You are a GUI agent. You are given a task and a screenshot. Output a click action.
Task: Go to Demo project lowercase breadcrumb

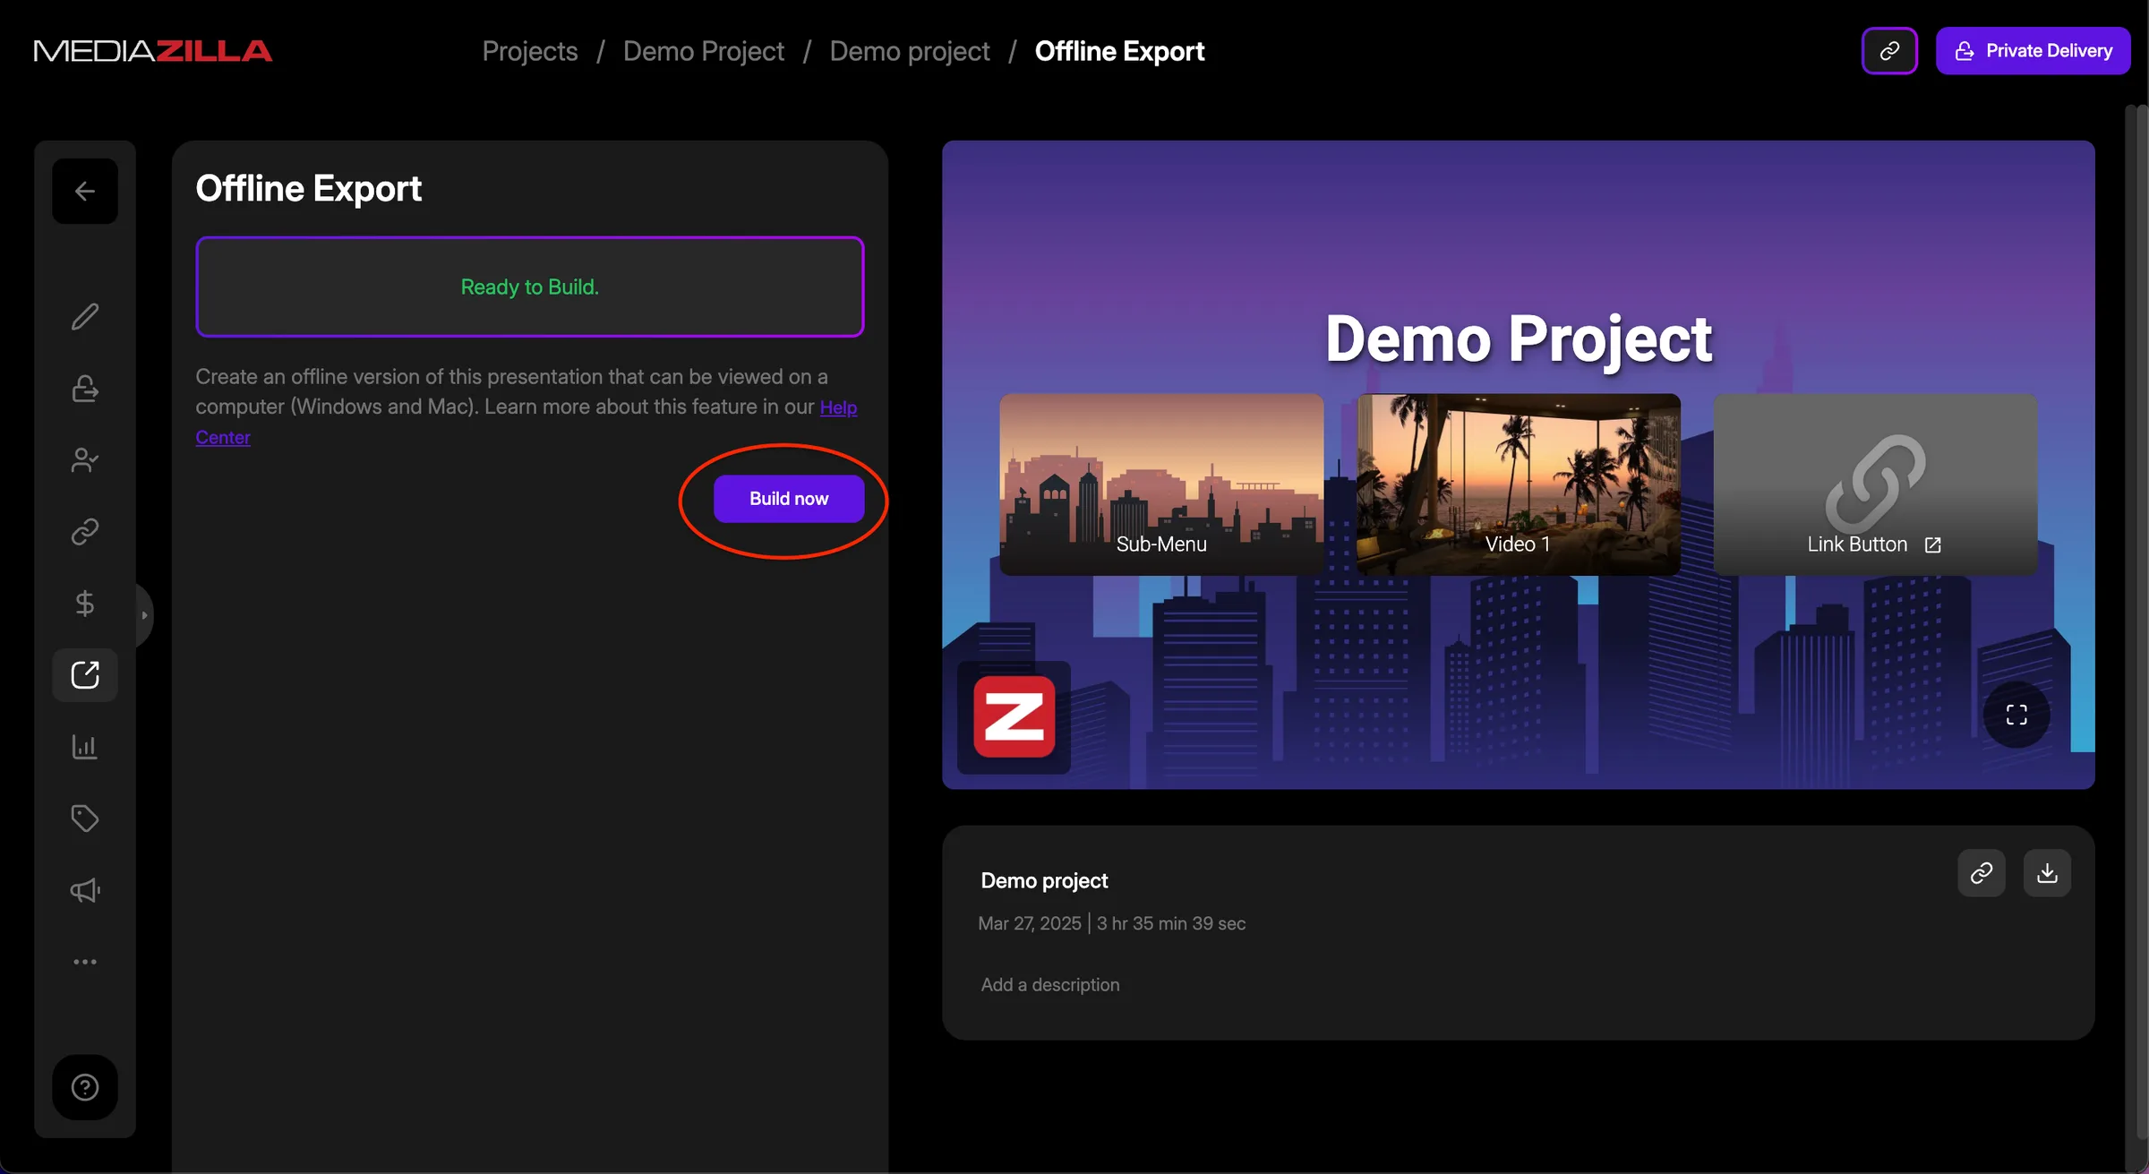coord(910,51)
